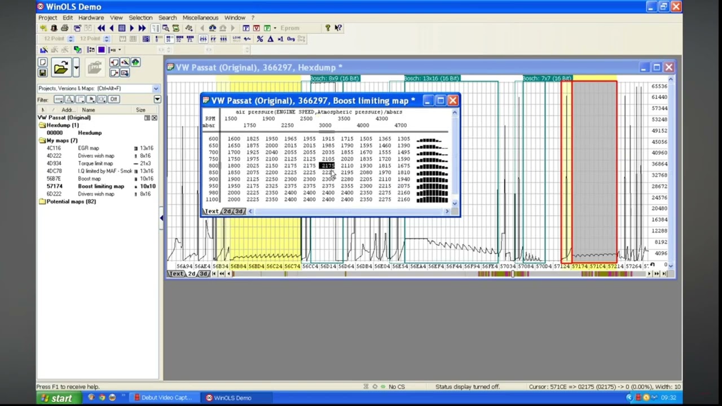Toggle the Org original values button
Image resolution: width=722 pixels, height=406 pixels.
291,39
